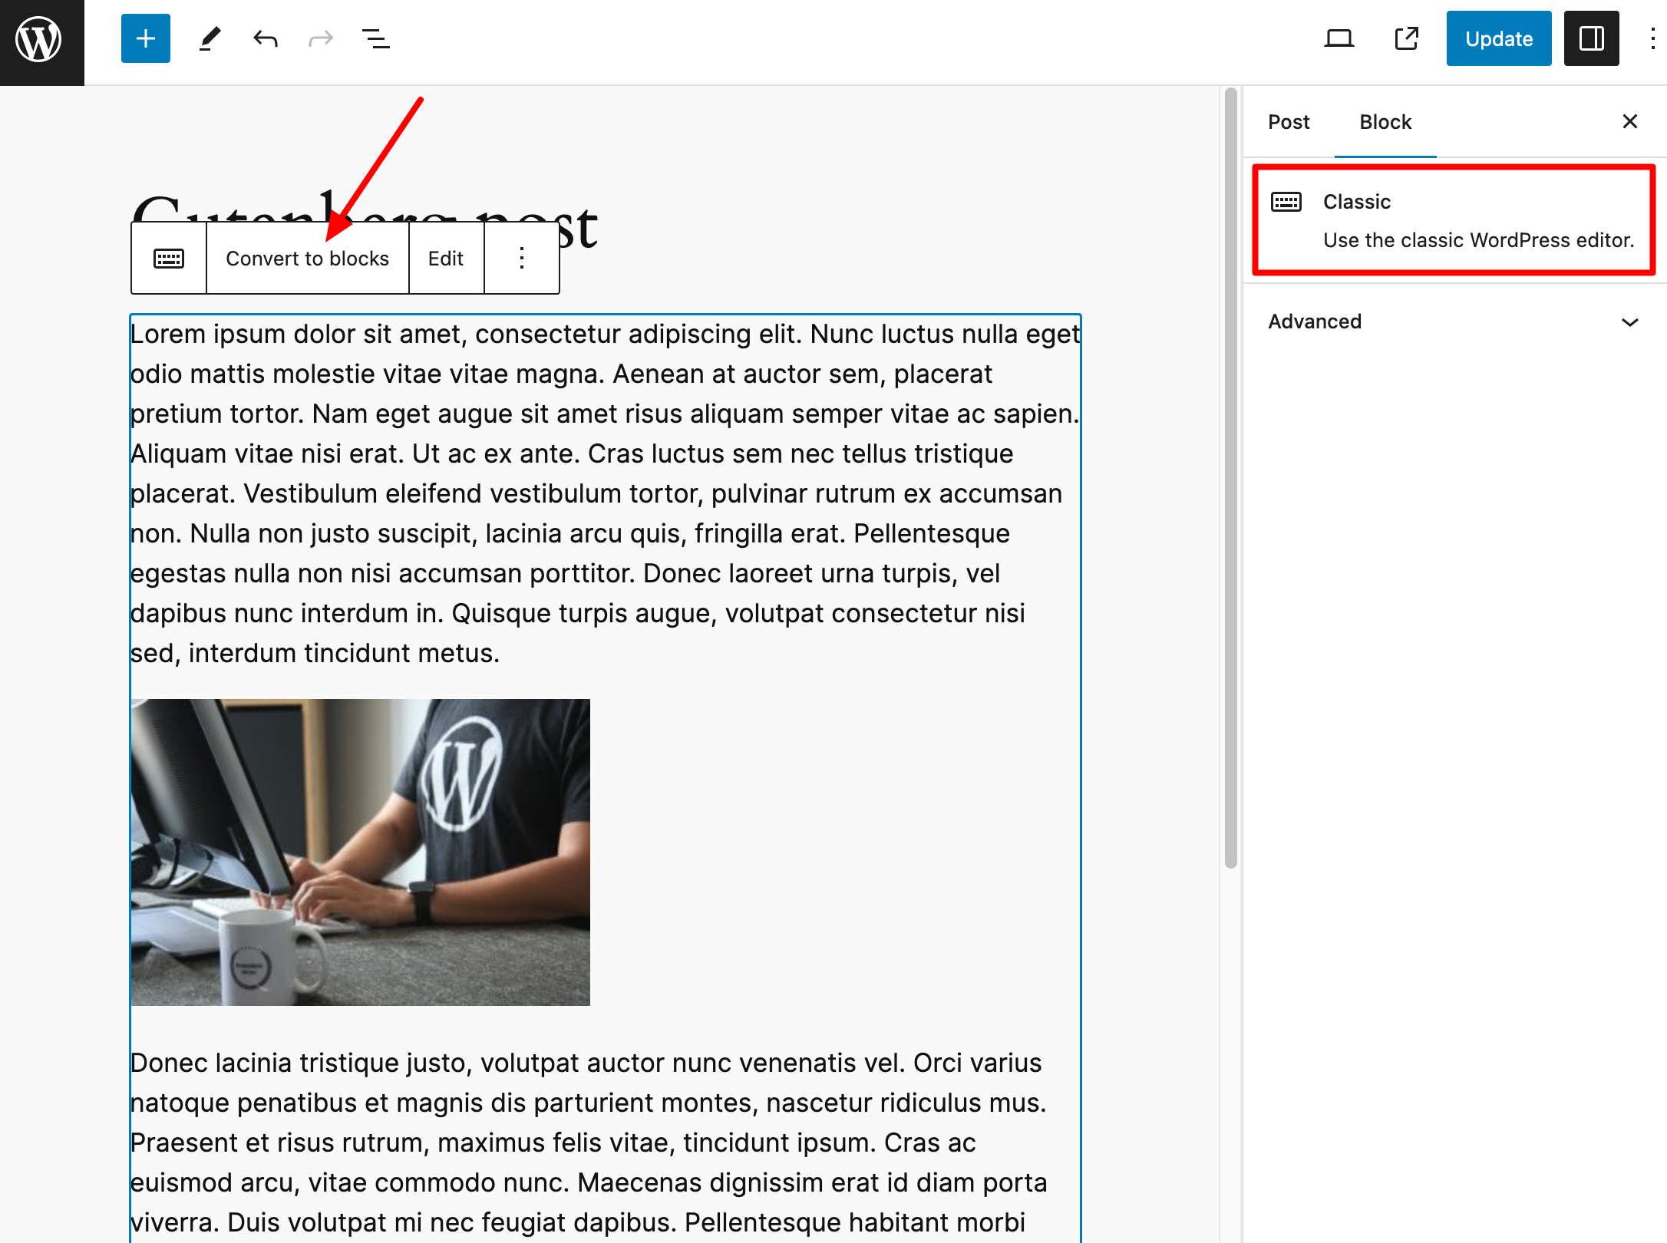Close the settings sidebar
The image size is (1667, 1243).
1630,121
